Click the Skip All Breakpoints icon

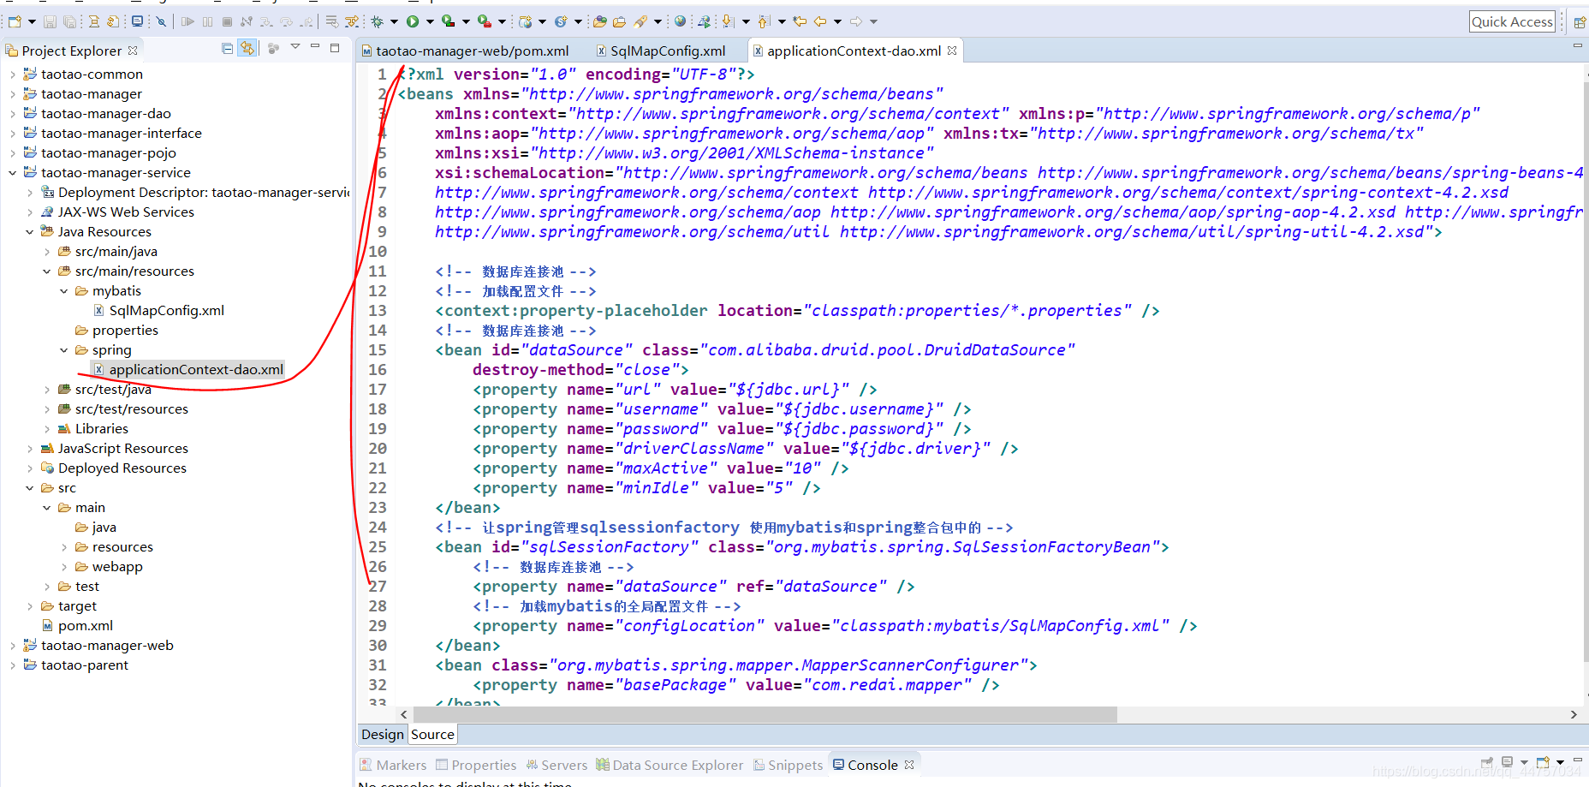(161, 21)
